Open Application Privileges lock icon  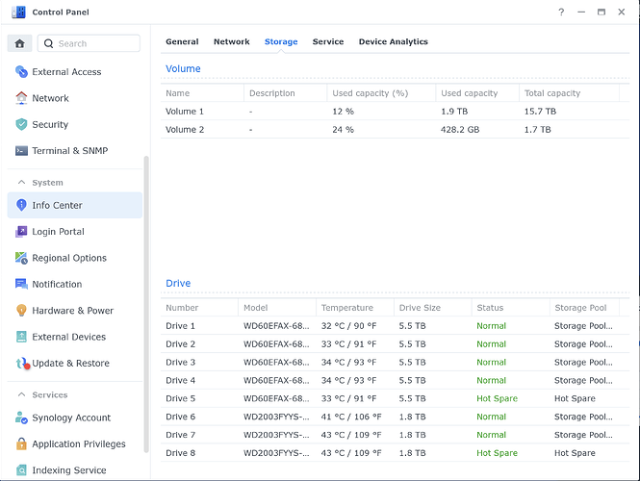pos(21,443)
